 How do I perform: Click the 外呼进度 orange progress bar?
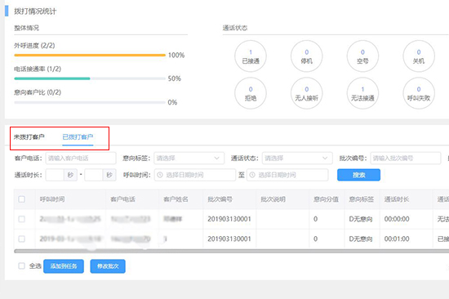90,55
